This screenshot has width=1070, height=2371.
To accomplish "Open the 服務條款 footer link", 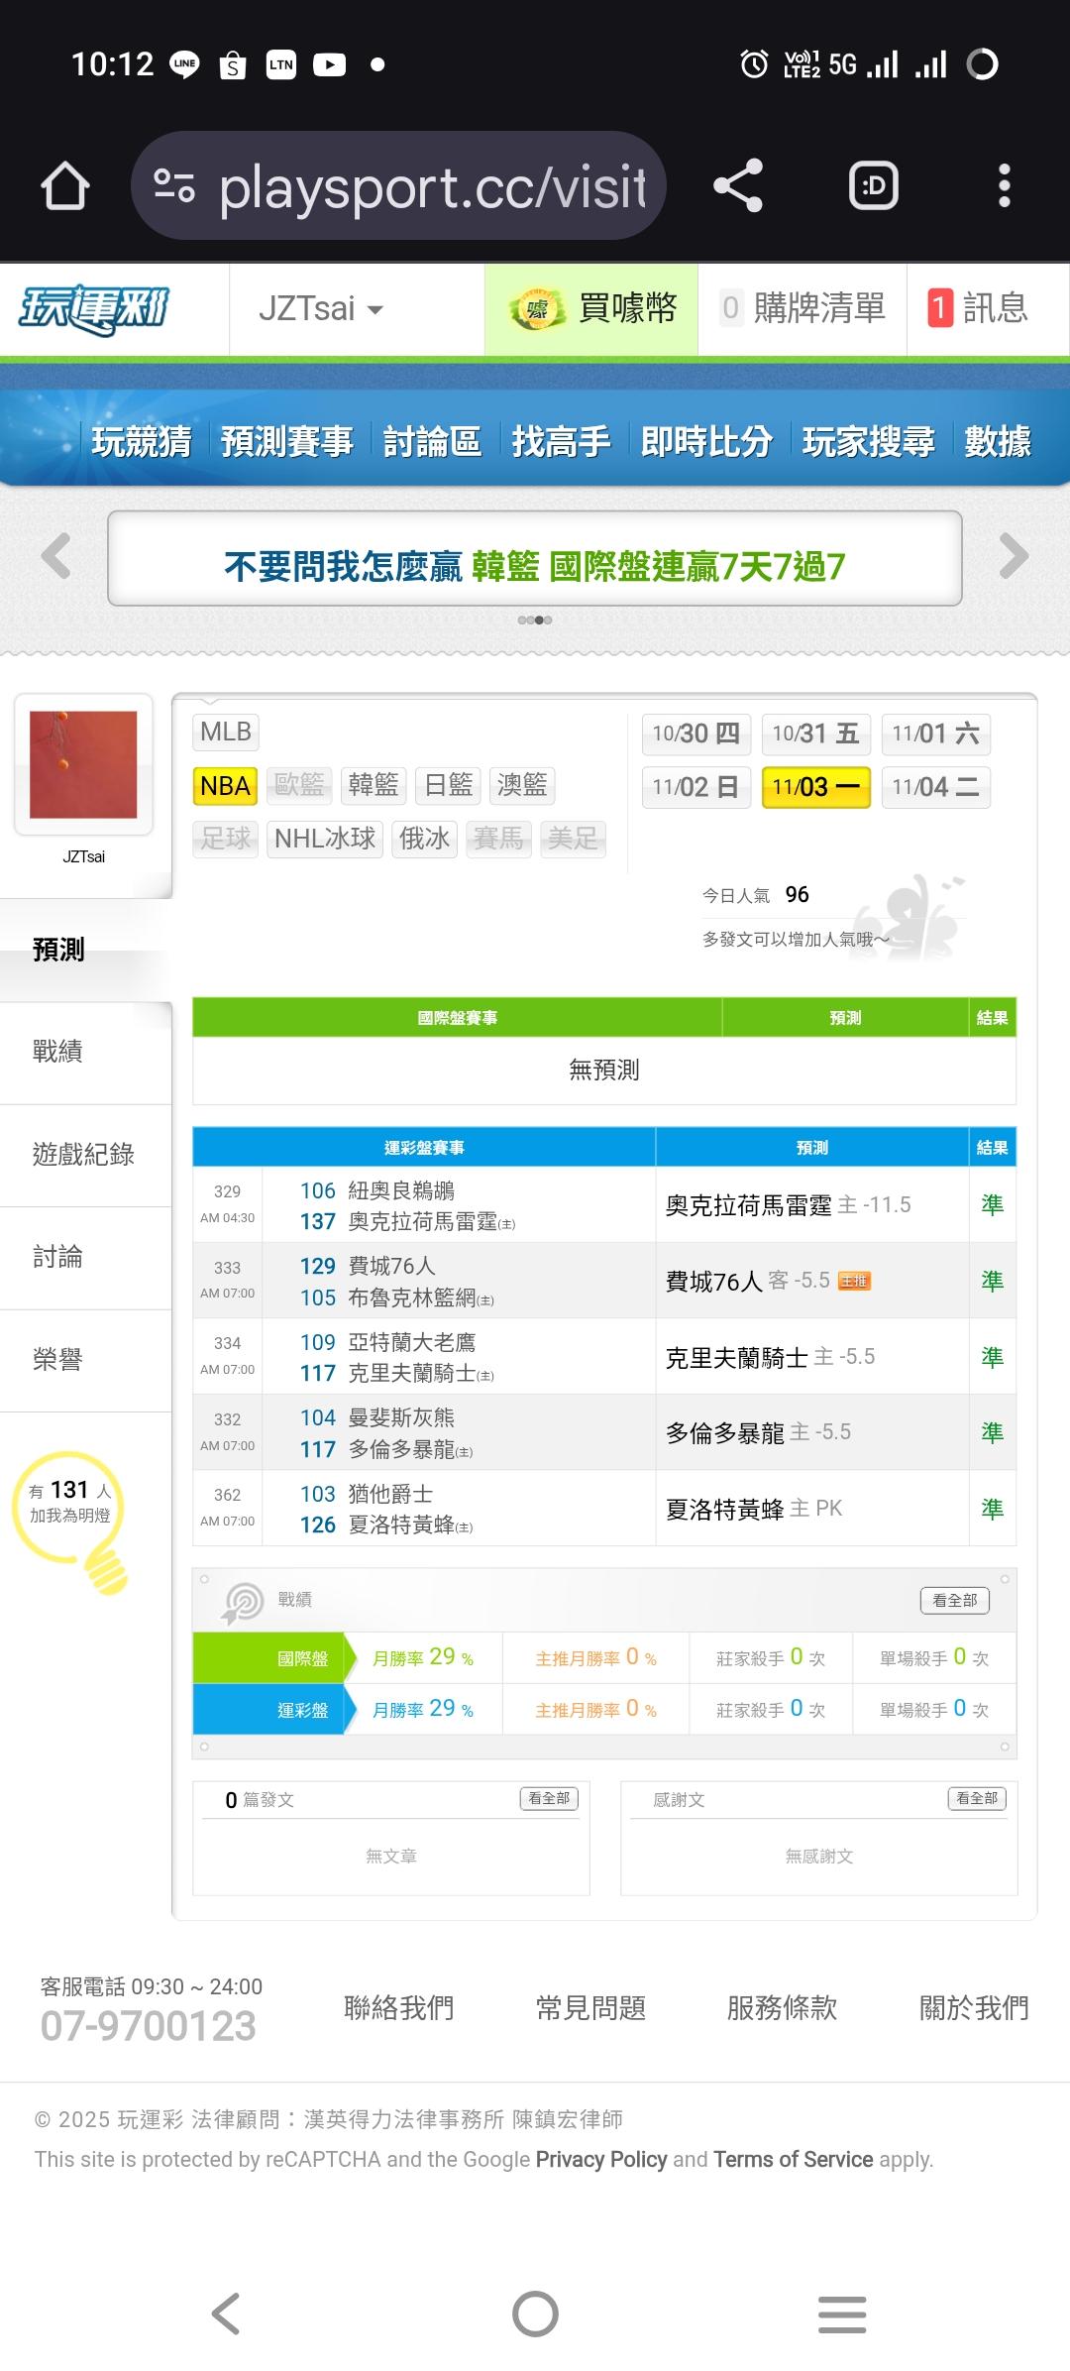I will [782, 2008].
